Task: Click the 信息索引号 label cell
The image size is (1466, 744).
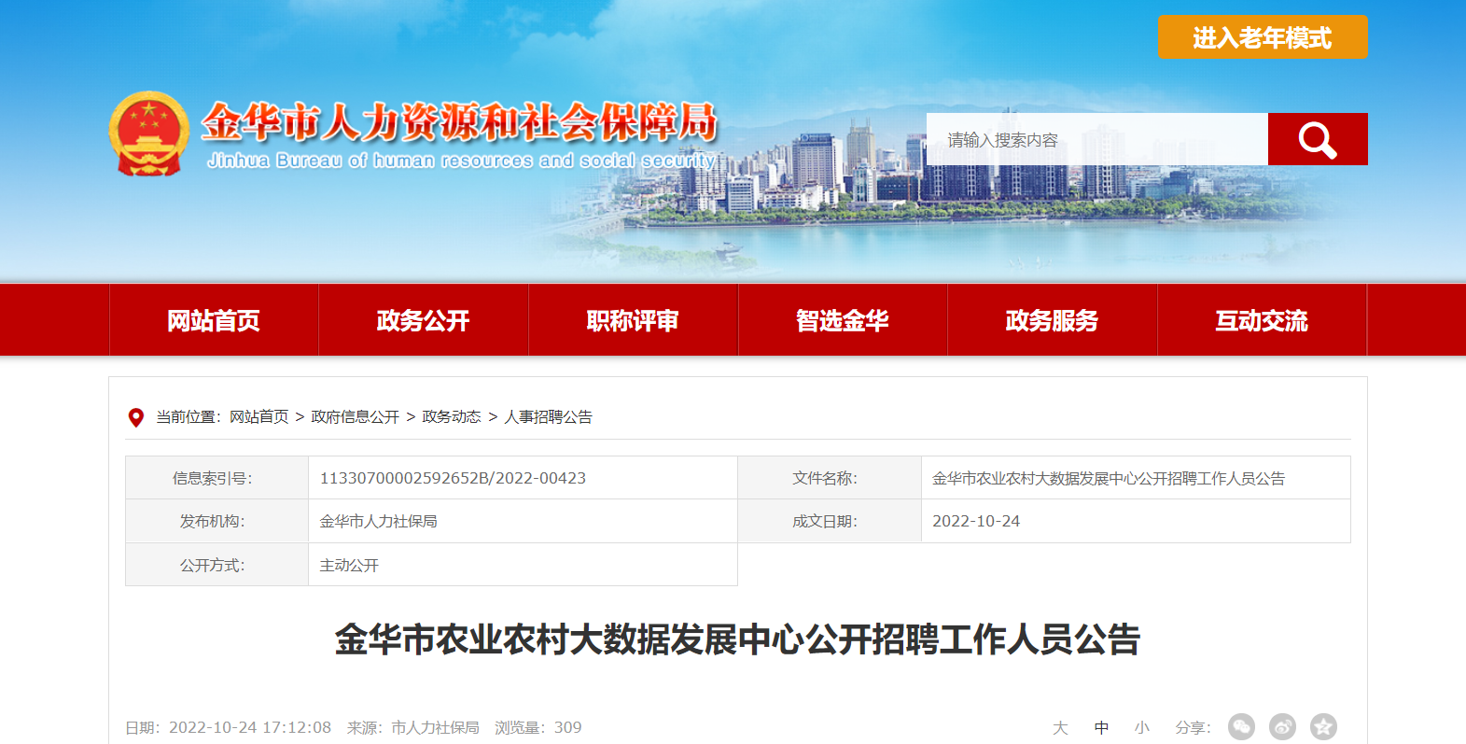Action: 216,478
